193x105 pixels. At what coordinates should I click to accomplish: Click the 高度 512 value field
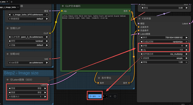click(x=27, y=92)
